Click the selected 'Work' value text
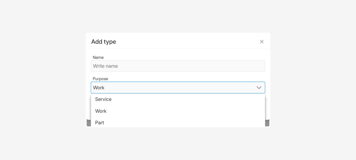 pos(99,88)
